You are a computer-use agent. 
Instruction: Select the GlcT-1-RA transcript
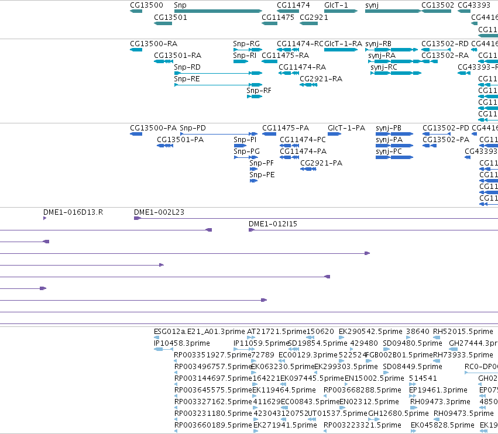coord(341,50)
